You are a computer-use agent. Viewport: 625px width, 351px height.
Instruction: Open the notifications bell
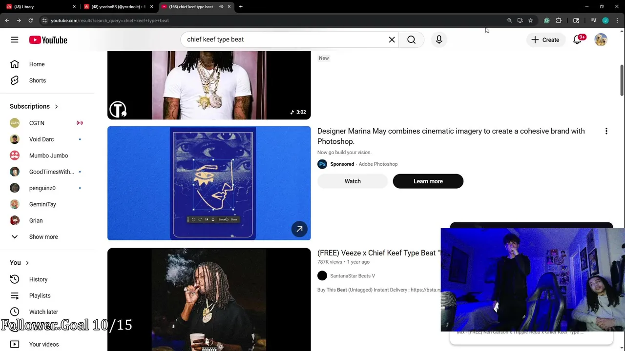pos(578,40)
